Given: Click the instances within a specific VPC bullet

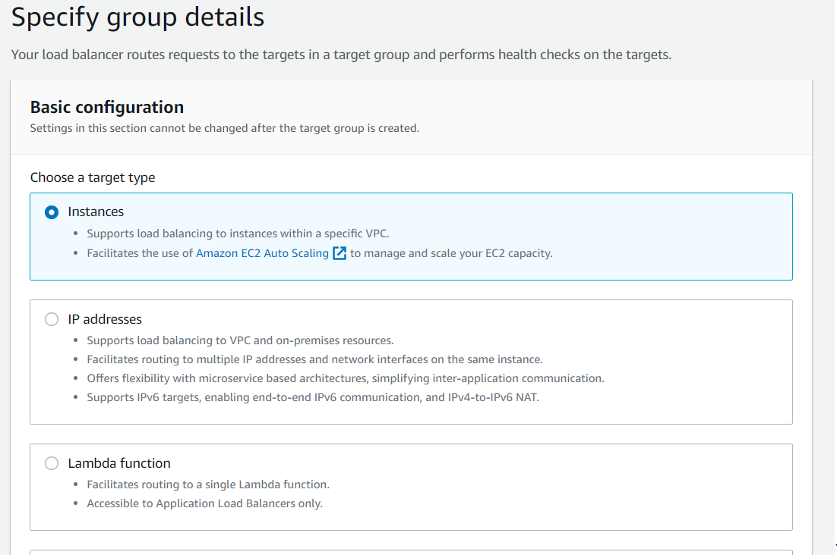Looking at the screenshot, I should coord(238,234).
